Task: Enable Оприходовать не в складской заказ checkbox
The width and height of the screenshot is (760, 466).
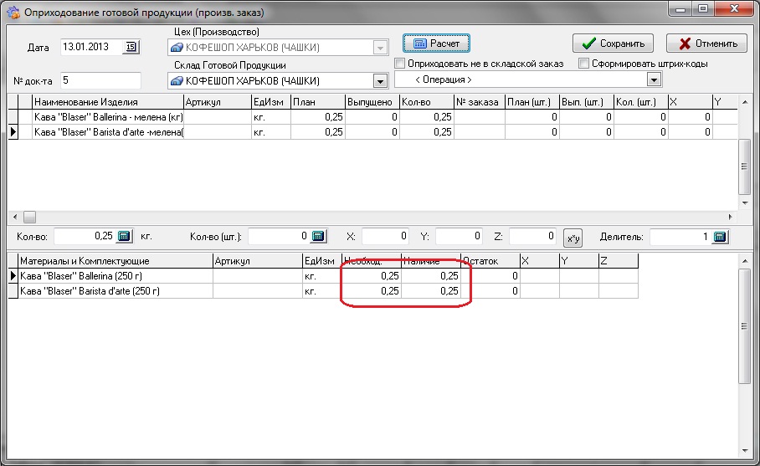Action: pyautogui.click(x=400, y=64)
